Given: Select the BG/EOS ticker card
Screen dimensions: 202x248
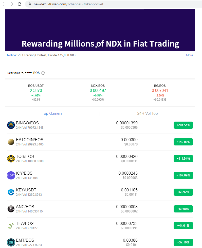Looking at the screenshot, I should coord(160,92).
